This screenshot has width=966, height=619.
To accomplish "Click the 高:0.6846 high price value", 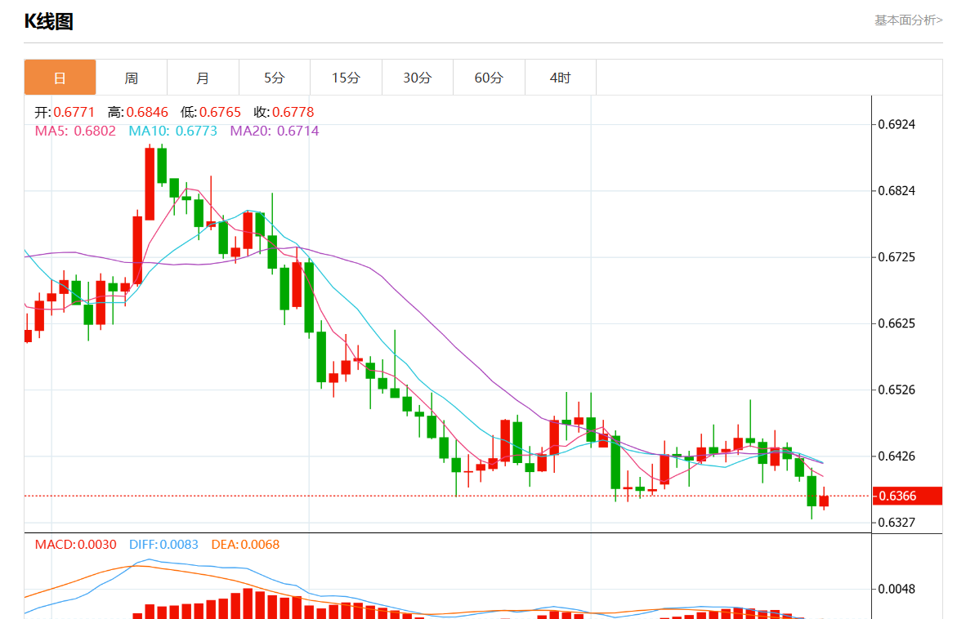I will click(x=138, y=112).
